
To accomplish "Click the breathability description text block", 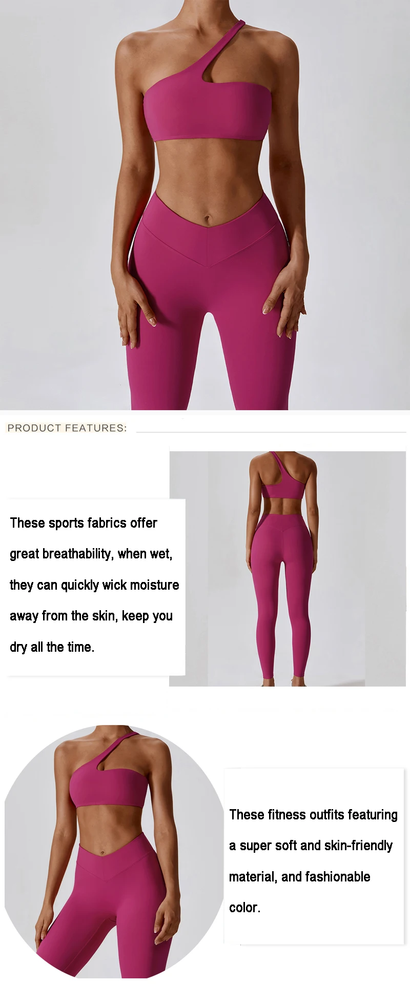I will pos(94,585).
